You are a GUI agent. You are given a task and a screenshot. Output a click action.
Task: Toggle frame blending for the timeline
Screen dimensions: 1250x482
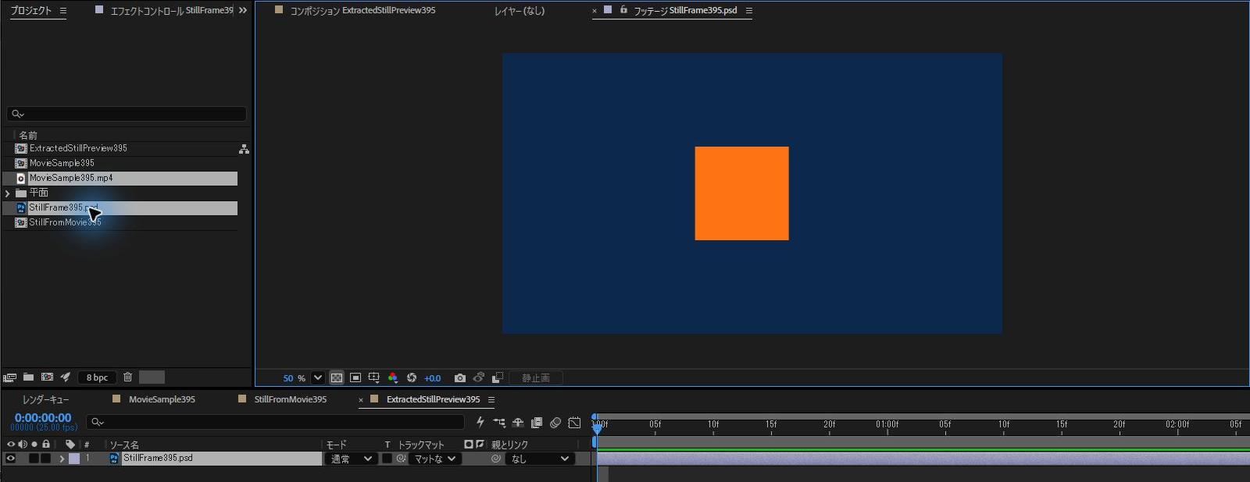[537, 423]
